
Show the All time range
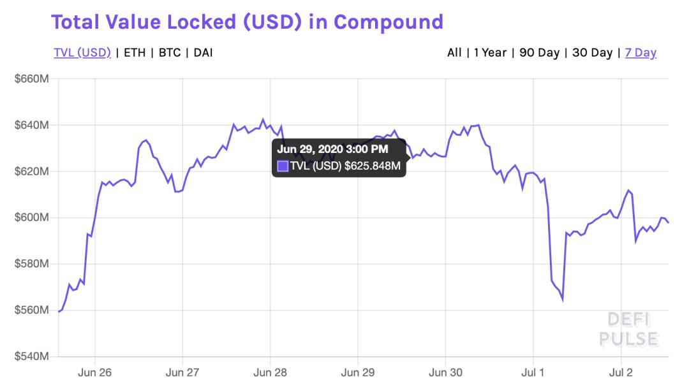[454, 52]
